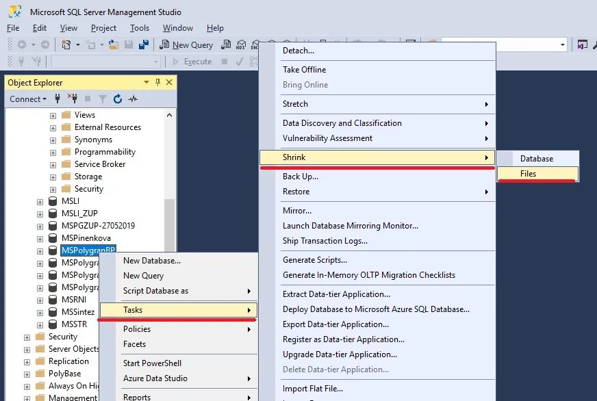Click the navigate forward arrow icon

pos(45,45)
